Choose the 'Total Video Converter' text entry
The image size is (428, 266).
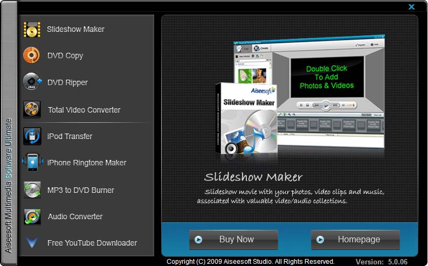(x=84, y=110)
